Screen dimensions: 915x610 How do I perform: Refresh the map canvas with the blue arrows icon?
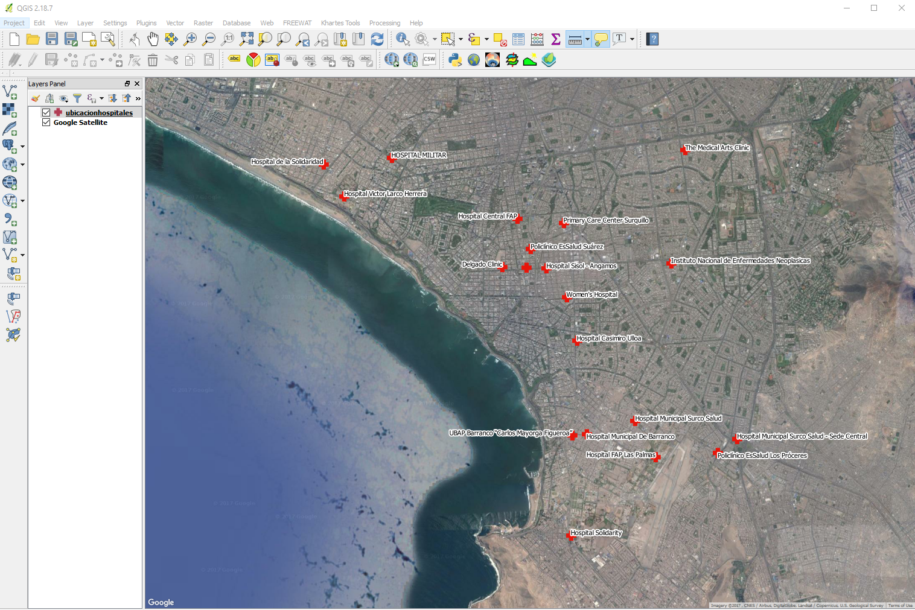pyautogui.click(x=377, y=39)
